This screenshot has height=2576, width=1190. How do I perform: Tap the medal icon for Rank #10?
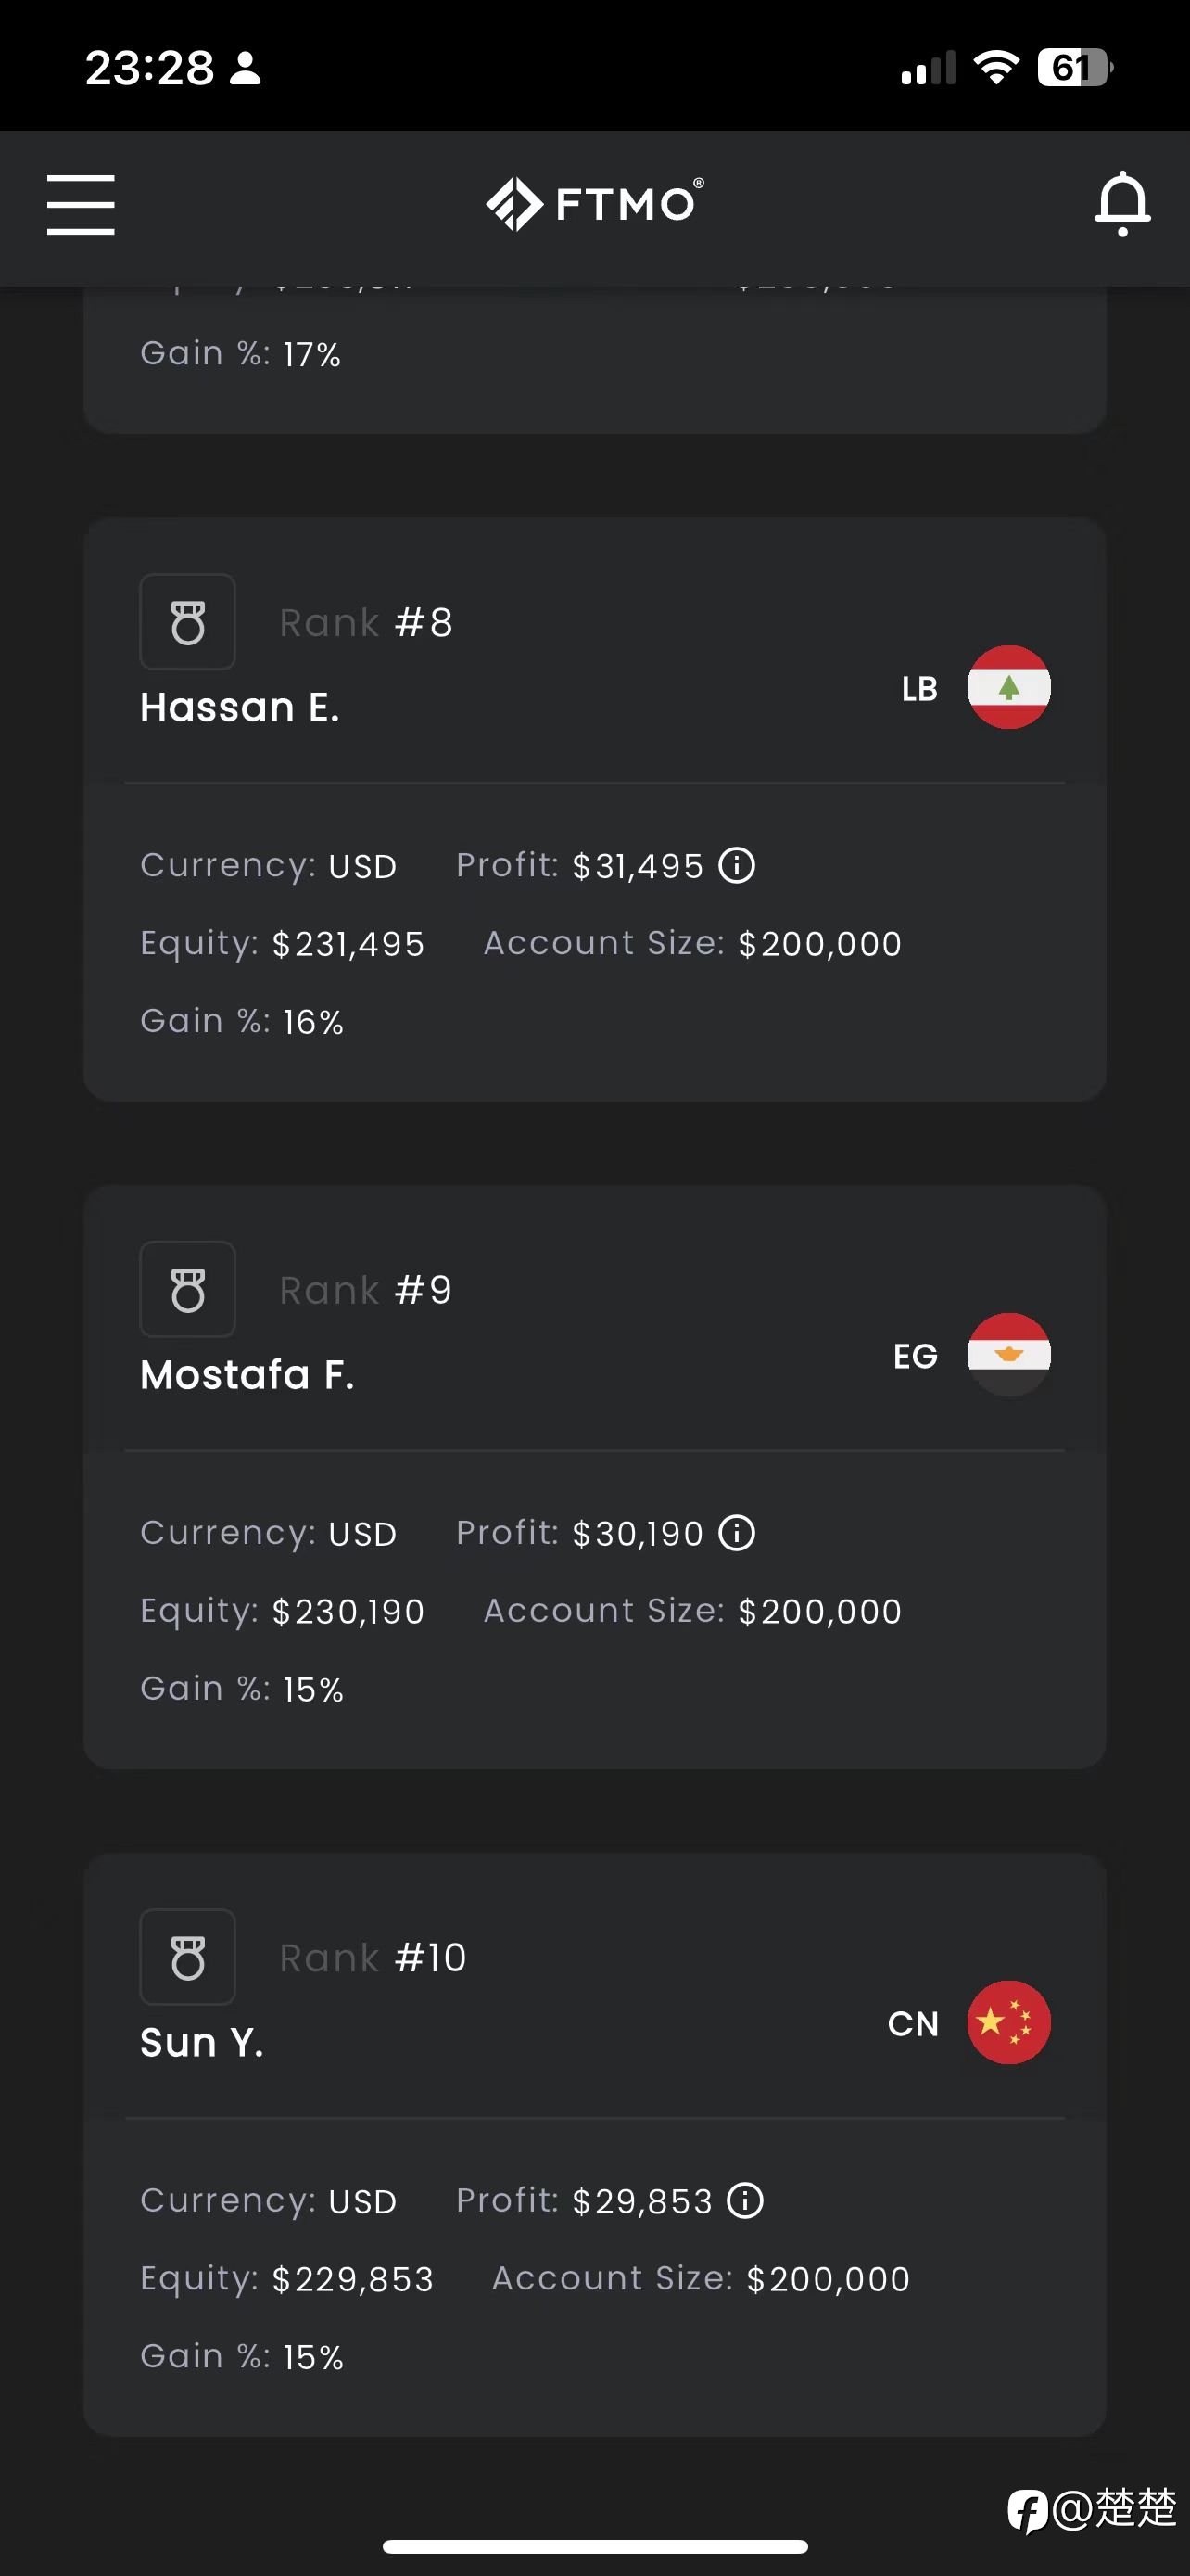pyautogui.click(x=188, y=1957)
